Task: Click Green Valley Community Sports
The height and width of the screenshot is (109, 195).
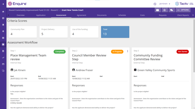Action: click(x=156, y=70)
